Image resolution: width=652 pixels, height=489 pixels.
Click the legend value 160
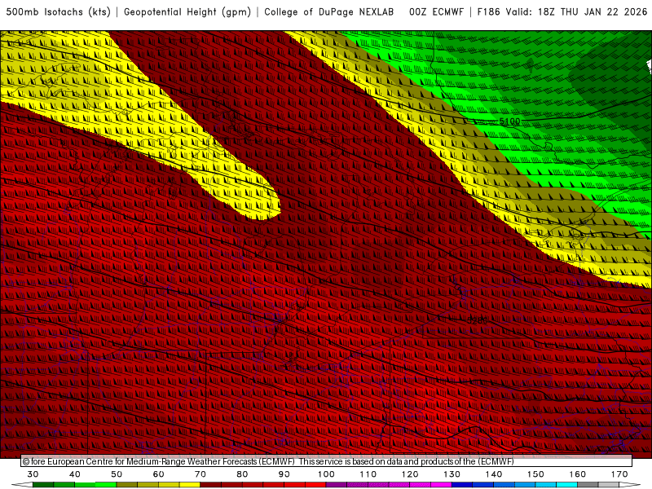tap(578, 474)
